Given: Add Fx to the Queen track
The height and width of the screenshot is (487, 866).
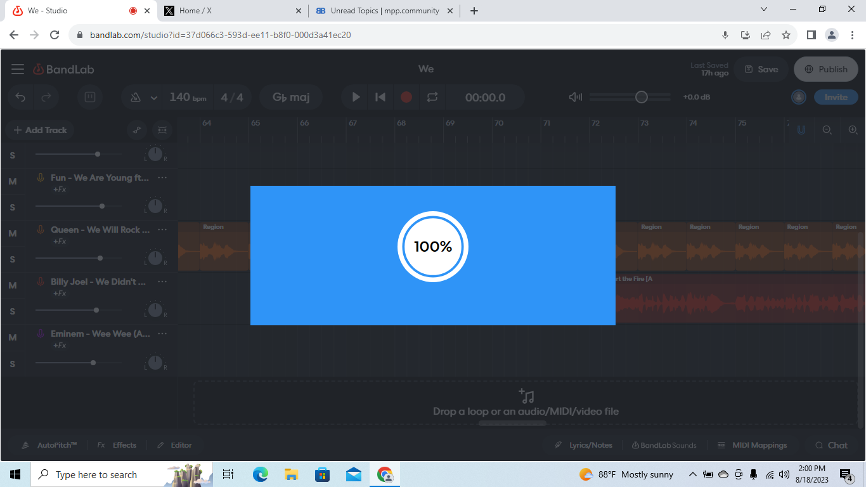Looking at the screenshot, I should pyautogui.click(x=60, y=242).
